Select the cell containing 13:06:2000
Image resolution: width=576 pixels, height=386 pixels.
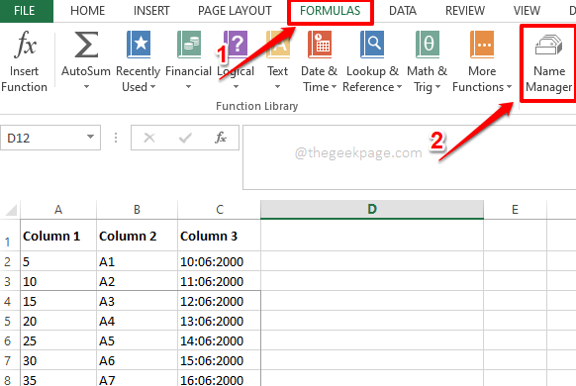(x=220, y=321)
